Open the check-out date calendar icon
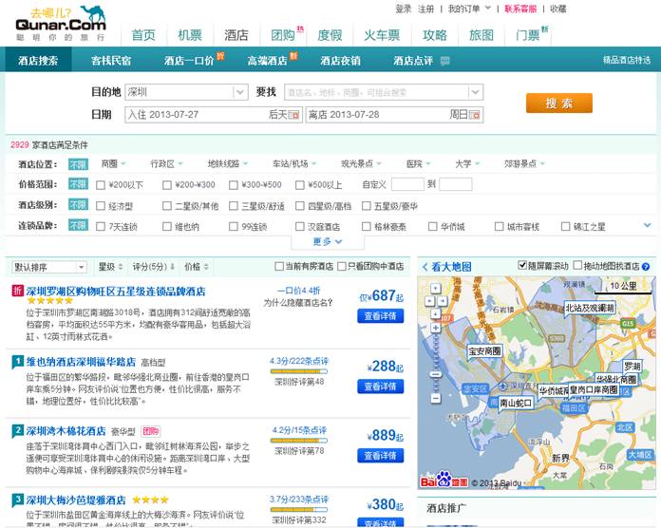The image size is (661, 528). (475, 114)
